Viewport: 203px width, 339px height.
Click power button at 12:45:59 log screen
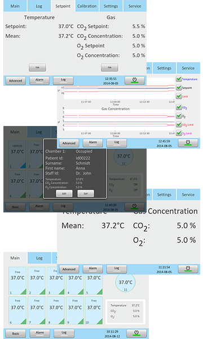(x=188, y=143)
